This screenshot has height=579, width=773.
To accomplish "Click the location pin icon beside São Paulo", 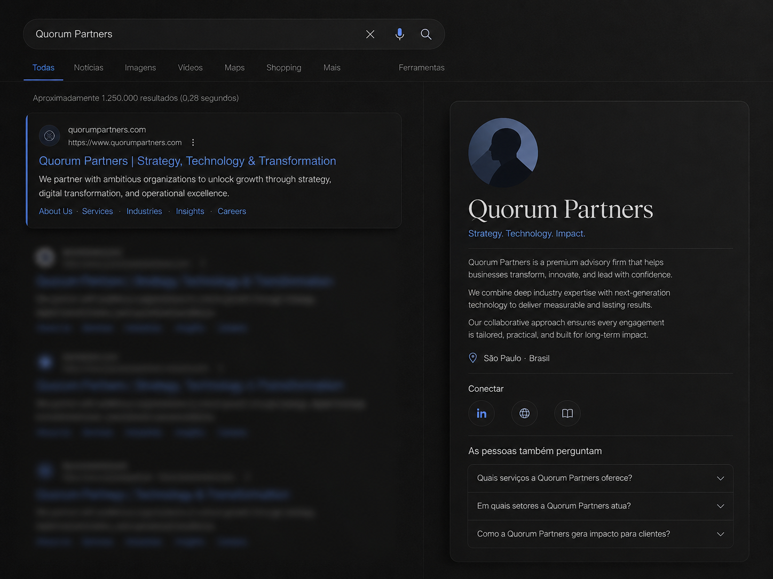I will pos(473,358).
